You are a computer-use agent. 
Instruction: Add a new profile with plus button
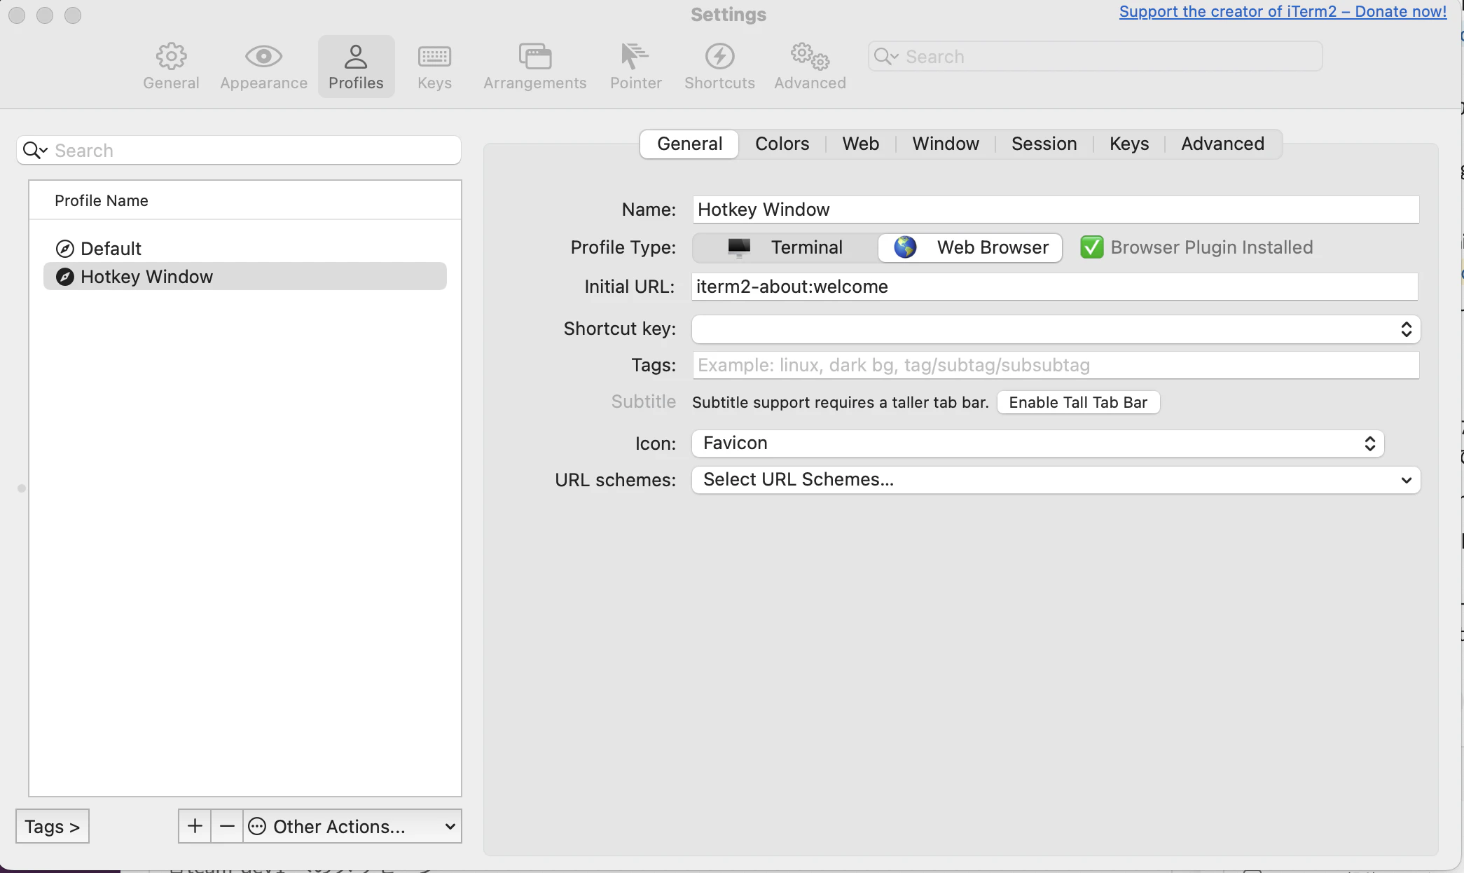point(195,826)
